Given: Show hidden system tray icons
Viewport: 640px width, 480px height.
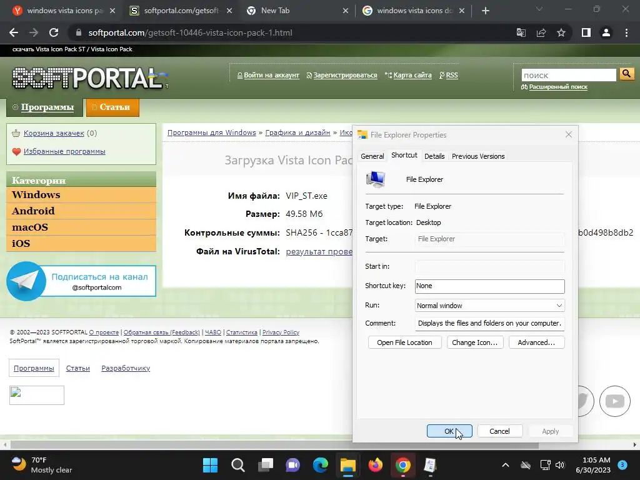Looking at the screenshot, I should 505,465.
